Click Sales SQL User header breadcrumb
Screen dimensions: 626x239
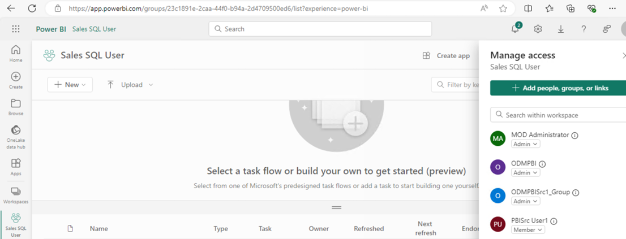tap(94, 29)
